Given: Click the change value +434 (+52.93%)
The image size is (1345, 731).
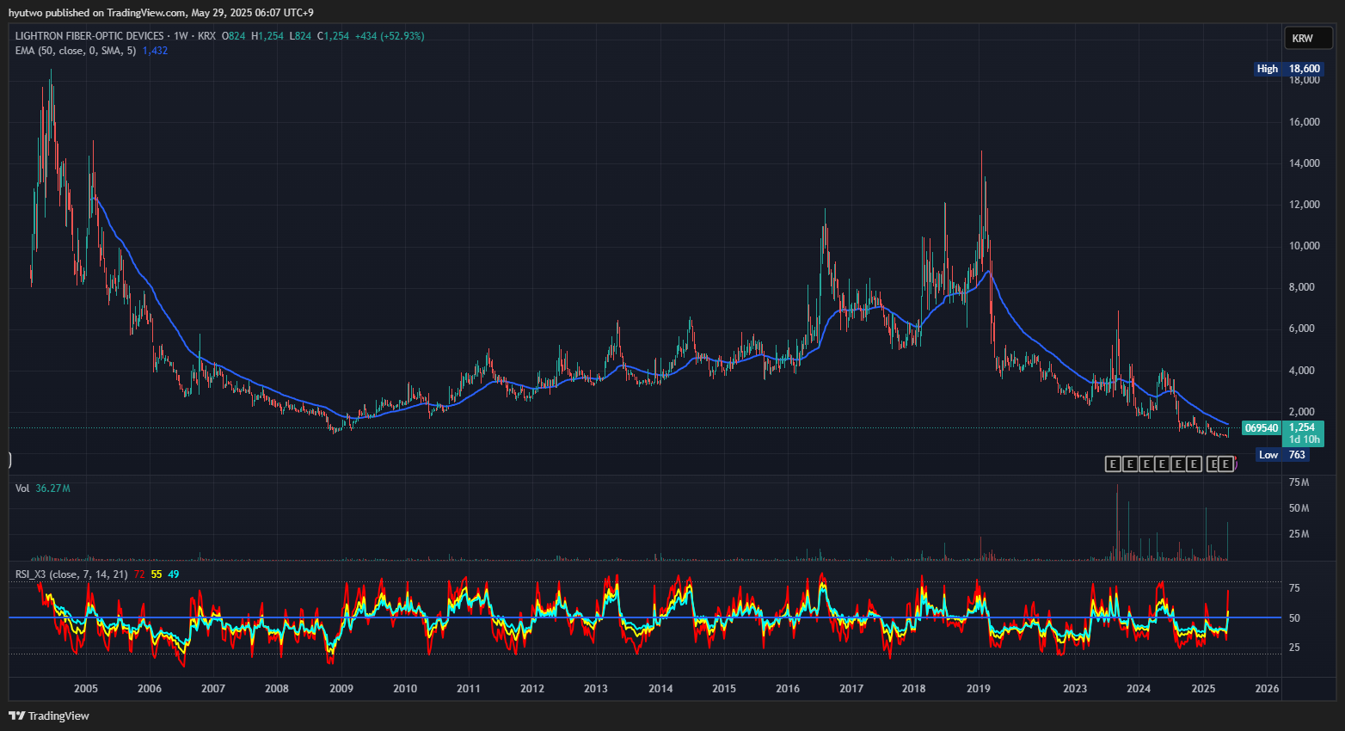Looking at the screenshot, I should click(390, 36).
